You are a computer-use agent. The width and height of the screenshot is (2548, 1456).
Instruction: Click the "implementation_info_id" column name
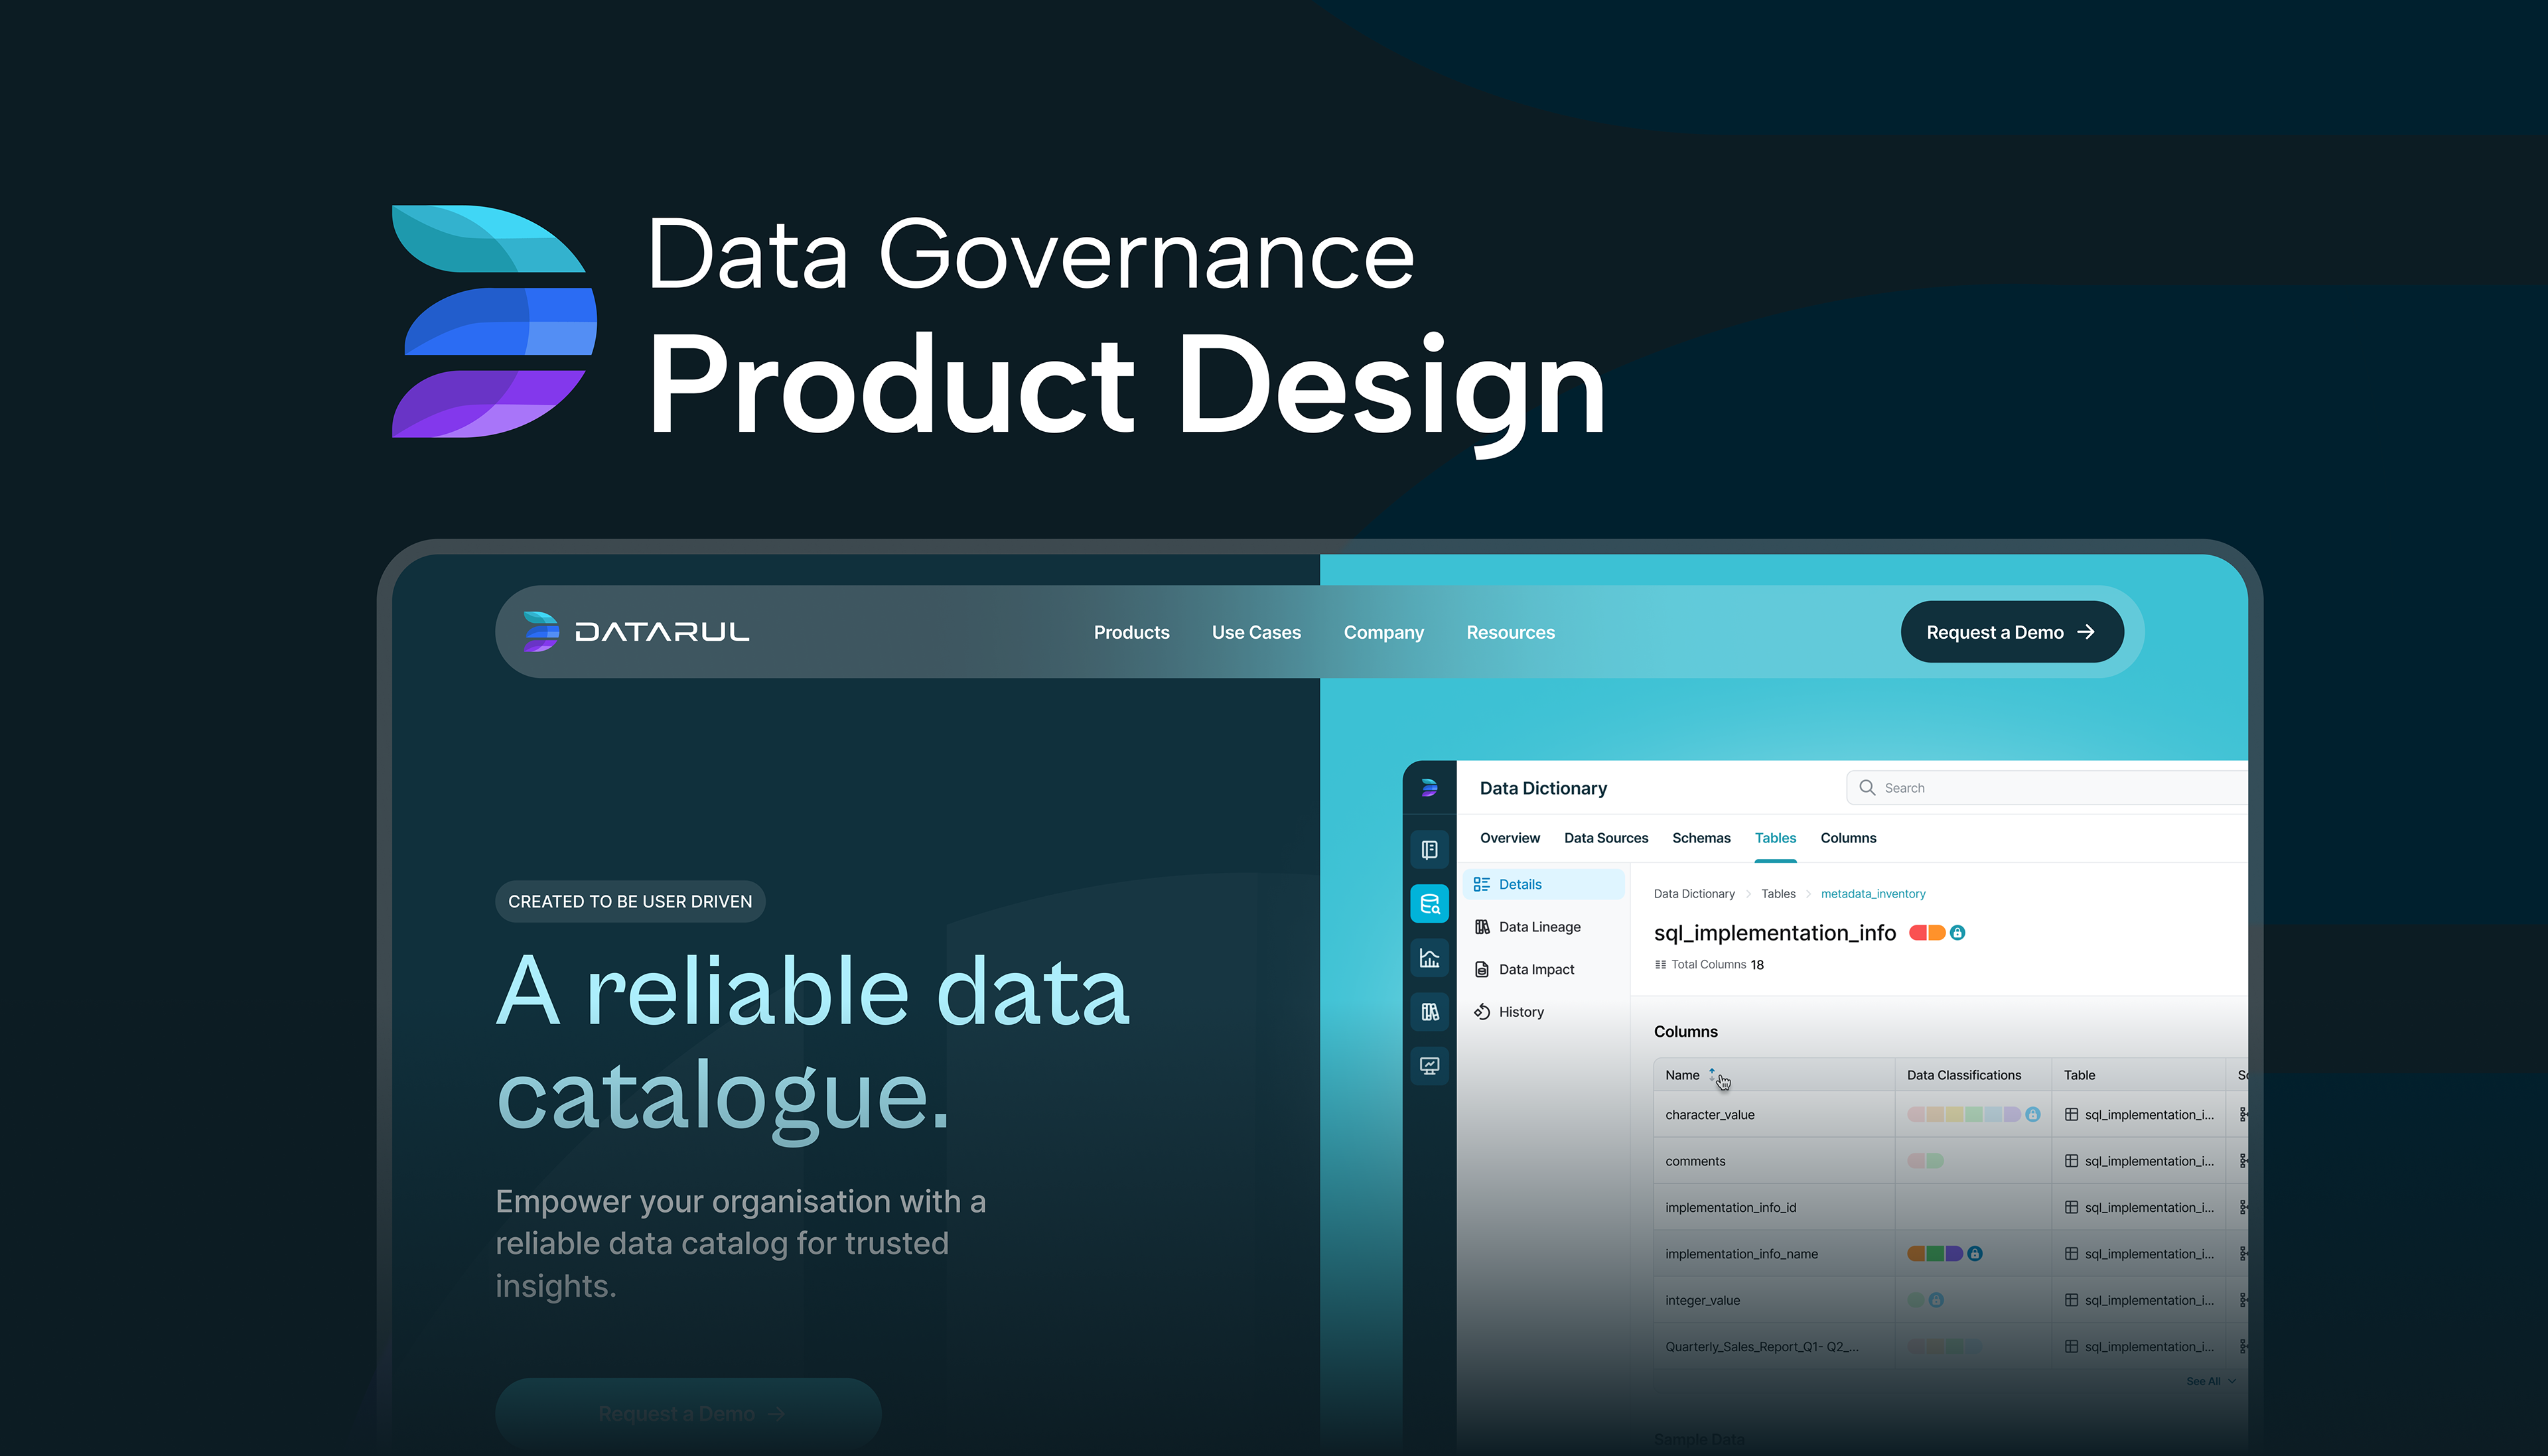pyautogui.click(x=1731, y=1208)
